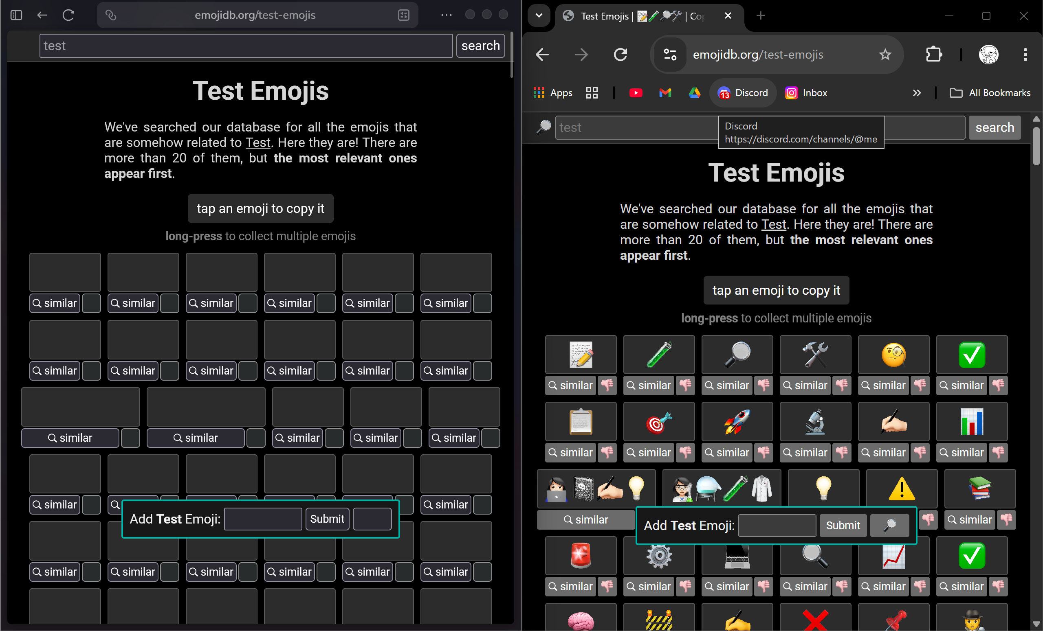Copy the bar chart emoji
Viewport: 1043px width, 631px height.
(x=971, y=422)
